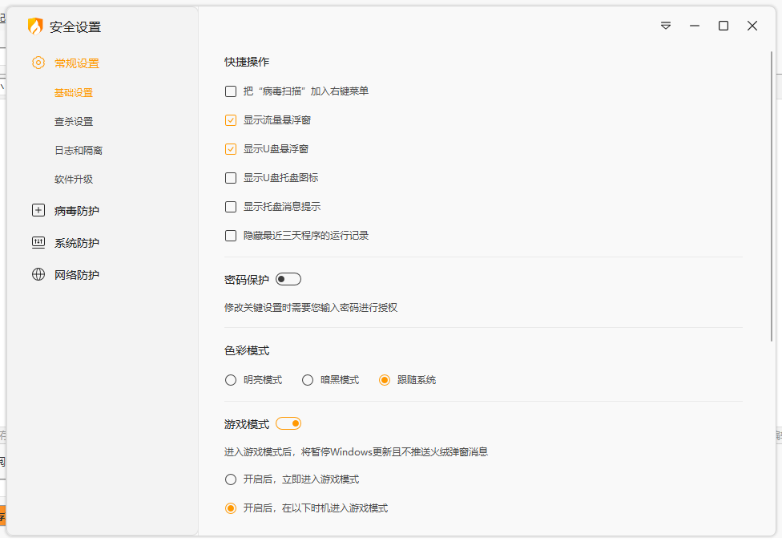
Task: Select 暗黑模式 color mode
Action: pos(308,379)
